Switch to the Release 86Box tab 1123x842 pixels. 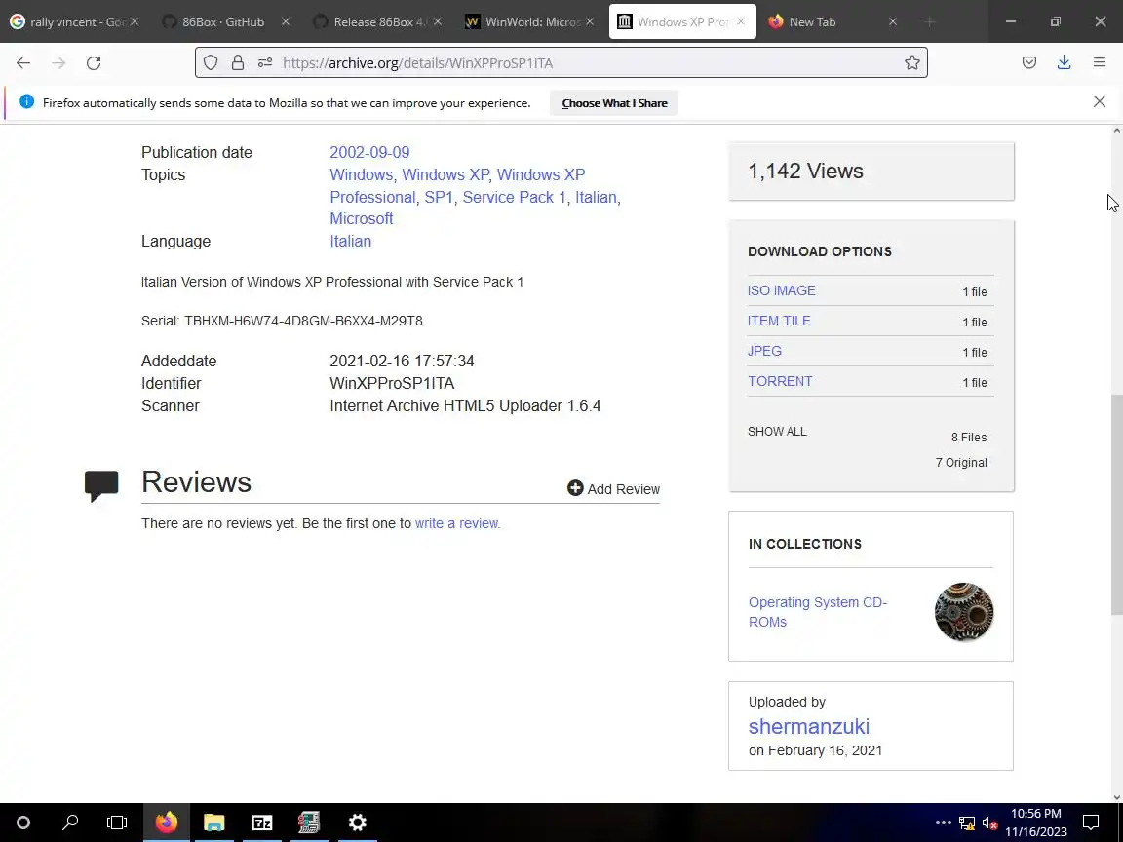(x=379, y=22)
